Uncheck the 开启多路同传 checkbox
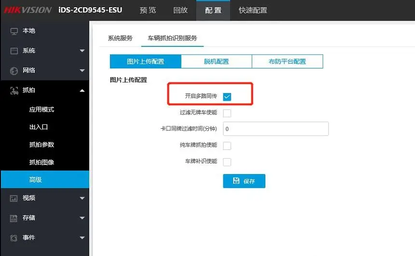Viewport: 415px width, 256px height. click(227, 96)
